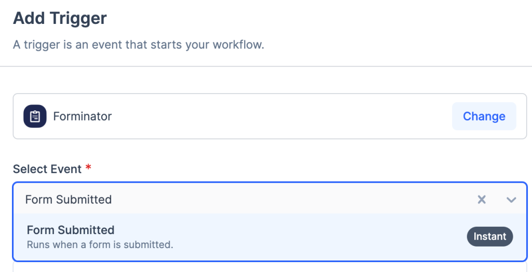Click "Runs when a form is submitted" description
This screenshot has height=272, width=532.
(x=100, y=244)
